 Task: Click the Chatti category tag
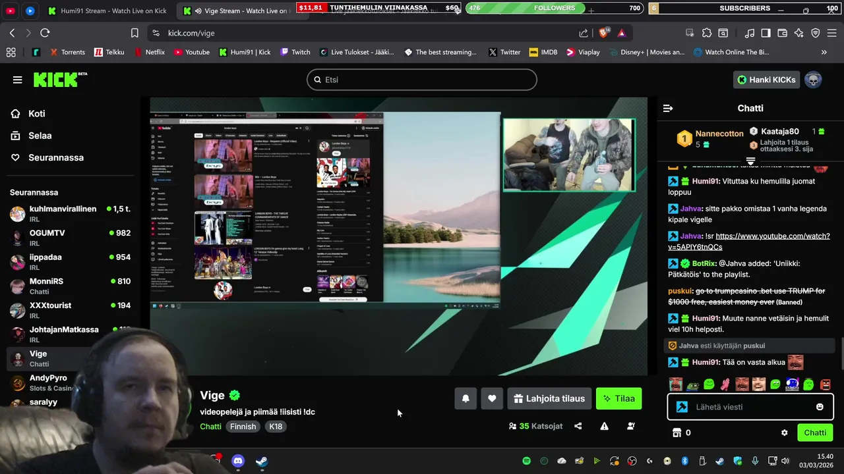coord(211,427)
